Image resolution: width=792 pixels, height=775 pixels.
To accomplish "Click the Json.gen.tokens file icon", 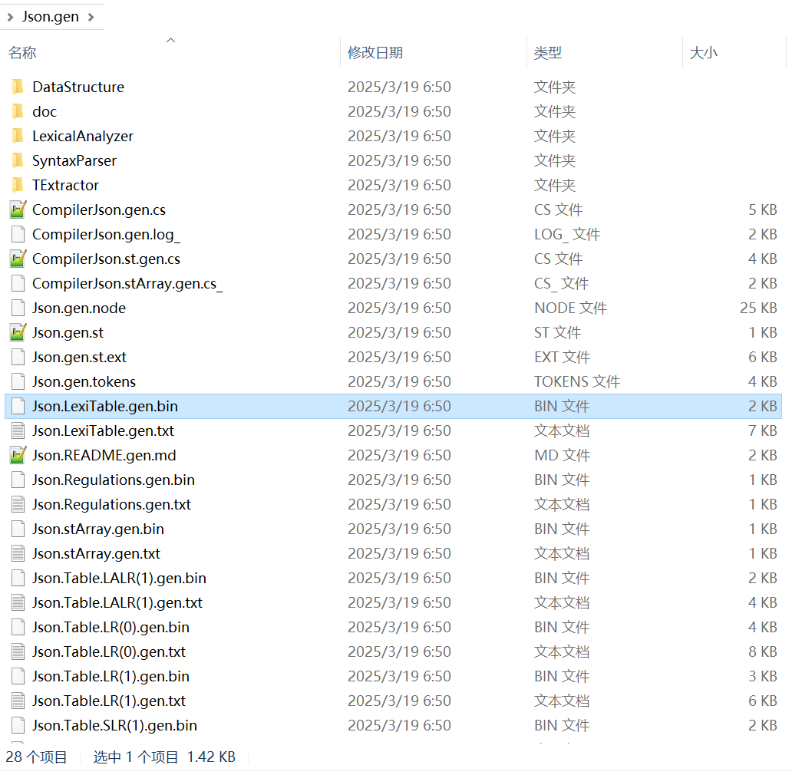I will 18,381.
